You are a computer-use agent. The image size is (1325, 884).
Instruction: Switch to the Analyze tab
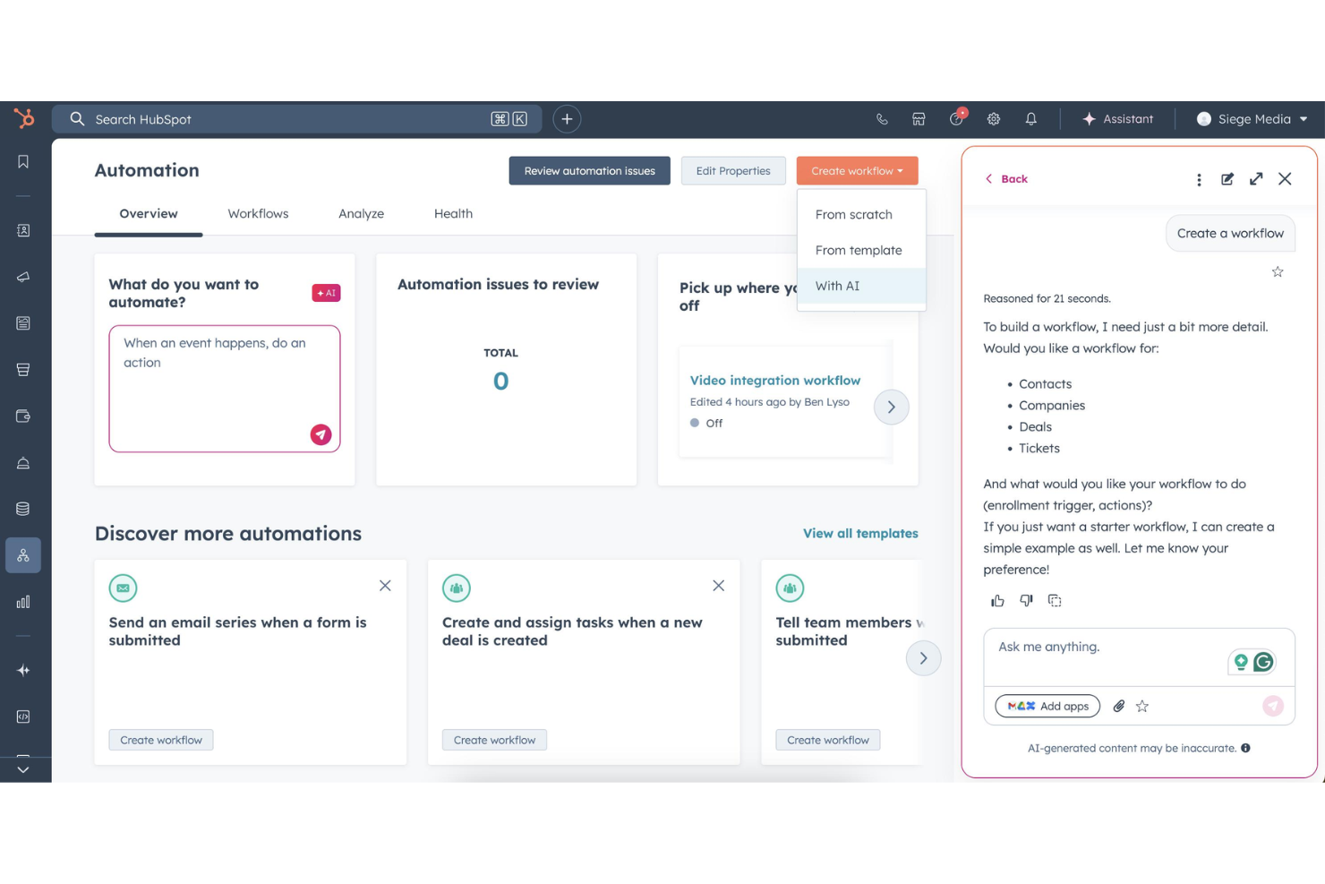(361, 214)
